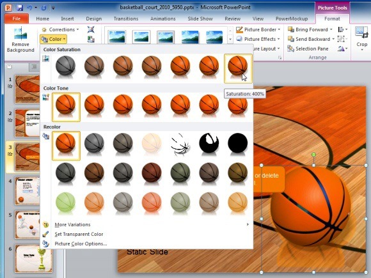Image resolution: width=371 pixels, height=278 pixels.
Task: Click the Compress Pictures icon beside Corrections
Action: pyautogui.click(x=91, y=29)
